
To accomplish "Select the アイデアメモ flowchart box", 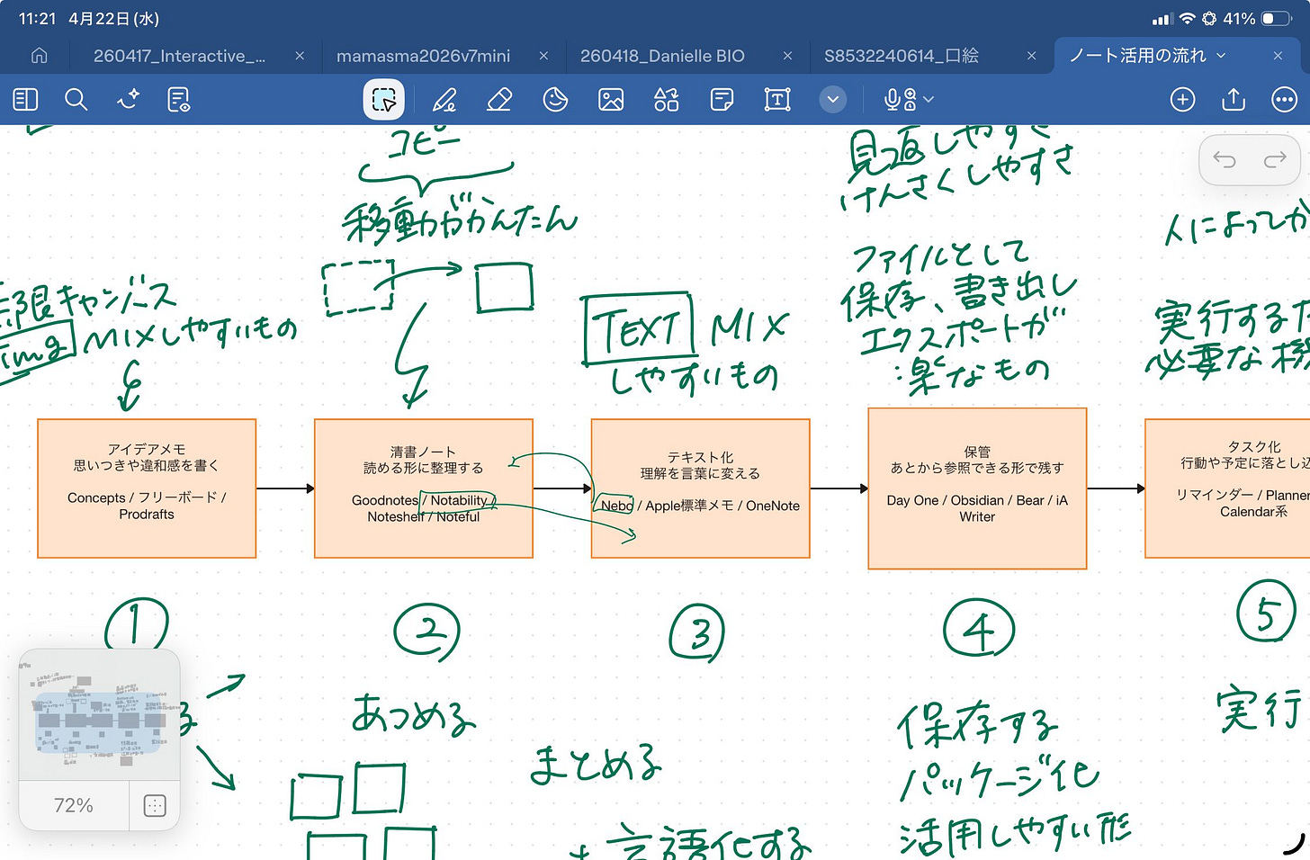I will point(147,488).
